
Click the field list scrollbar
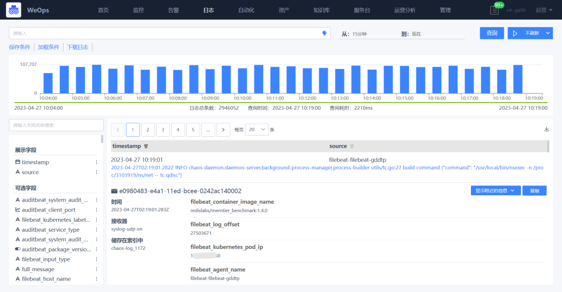click(x=102, y=139)
